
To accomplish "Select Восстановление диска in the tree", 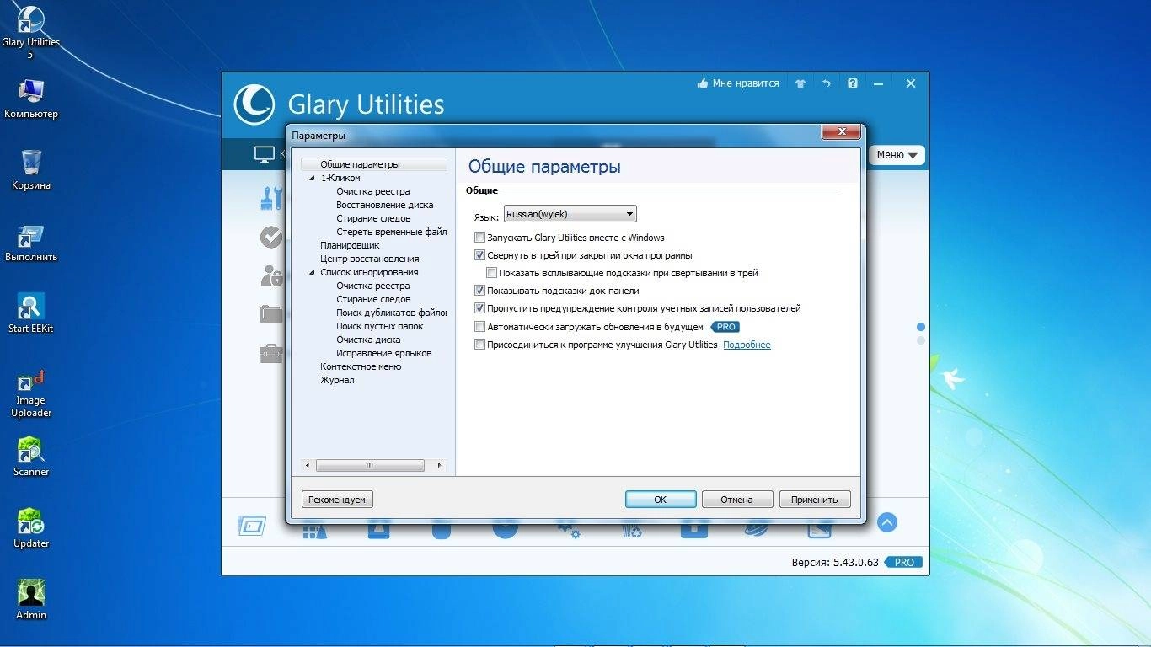I will (384, 205).
